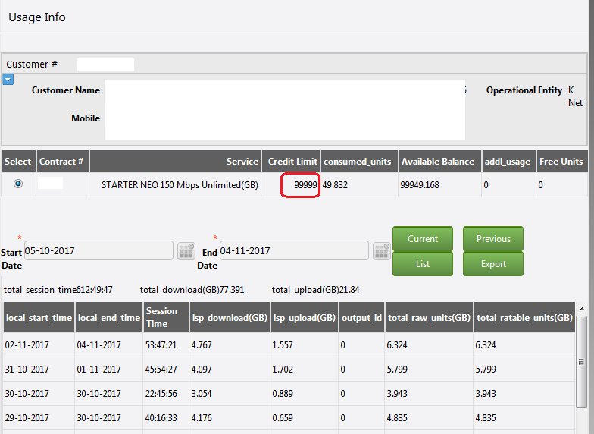The height and width of the screenshot is (434, 594).
Task: Click end date cell 01-11-2017
Action: coord(98,370)
